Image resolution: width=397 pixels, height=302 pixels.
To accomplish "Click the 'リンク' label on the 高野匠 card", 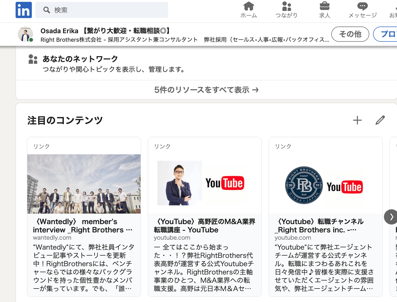I will 162,146.
